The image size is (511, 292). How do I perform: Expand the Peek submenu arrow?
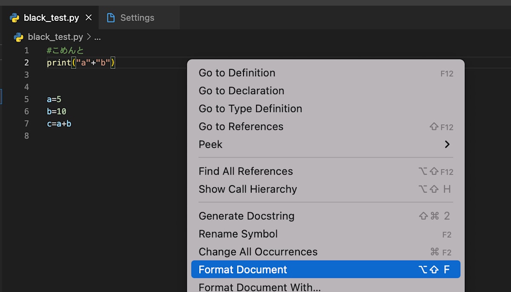pos(447,144)
